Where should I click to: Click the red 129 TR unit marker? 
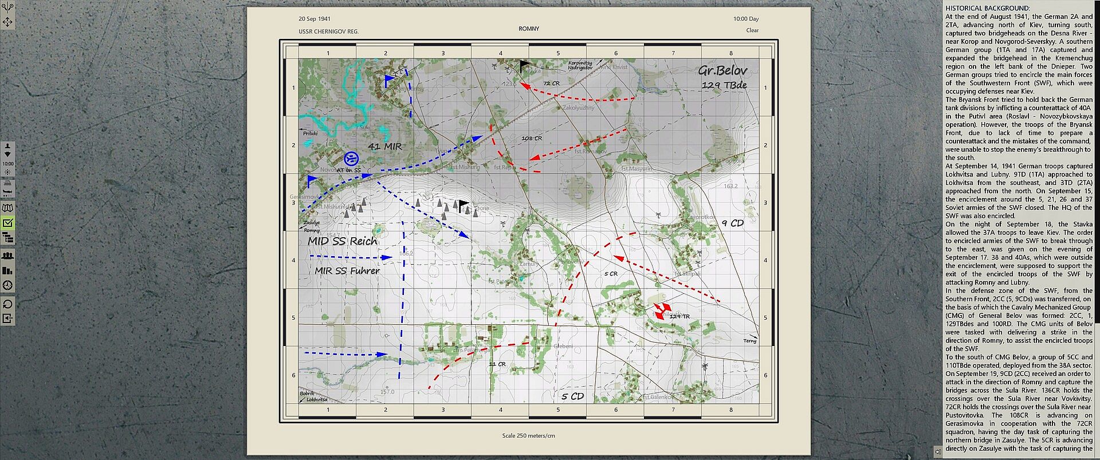tap(662, 311)
